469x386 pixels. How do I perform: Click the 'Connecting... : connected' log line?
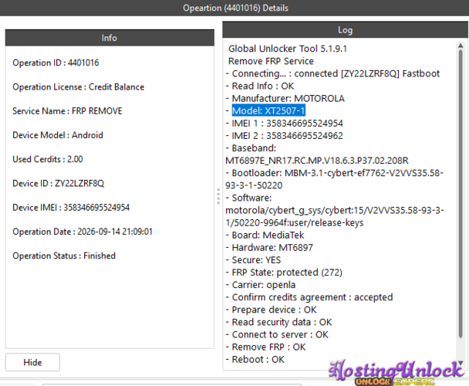pos(332,73)
